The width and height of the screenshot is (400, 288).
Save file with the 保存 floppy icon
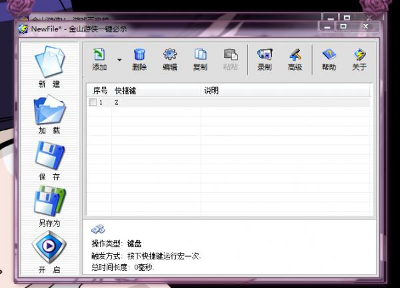click(49, 156)
